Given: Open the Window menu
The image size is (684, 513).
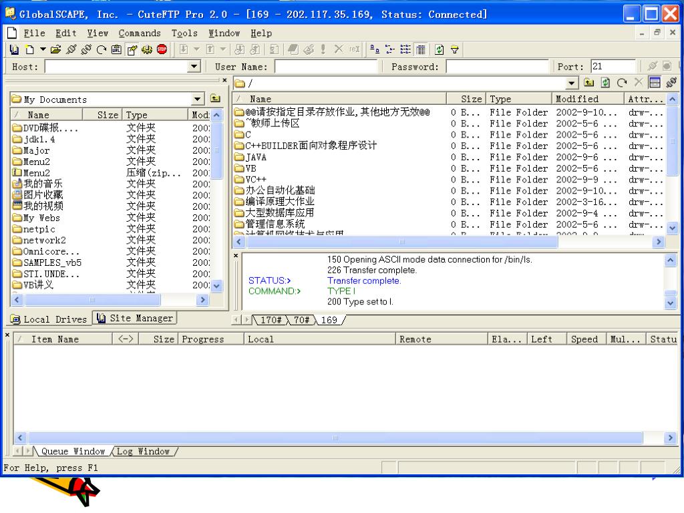Looking at the screenshot, I should click(x=224, y=33).
